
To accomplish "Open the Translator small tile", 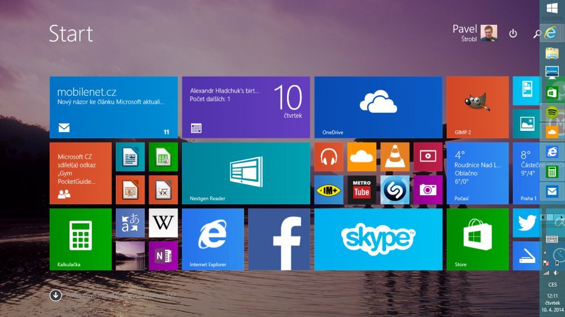I will pos(130,223).
